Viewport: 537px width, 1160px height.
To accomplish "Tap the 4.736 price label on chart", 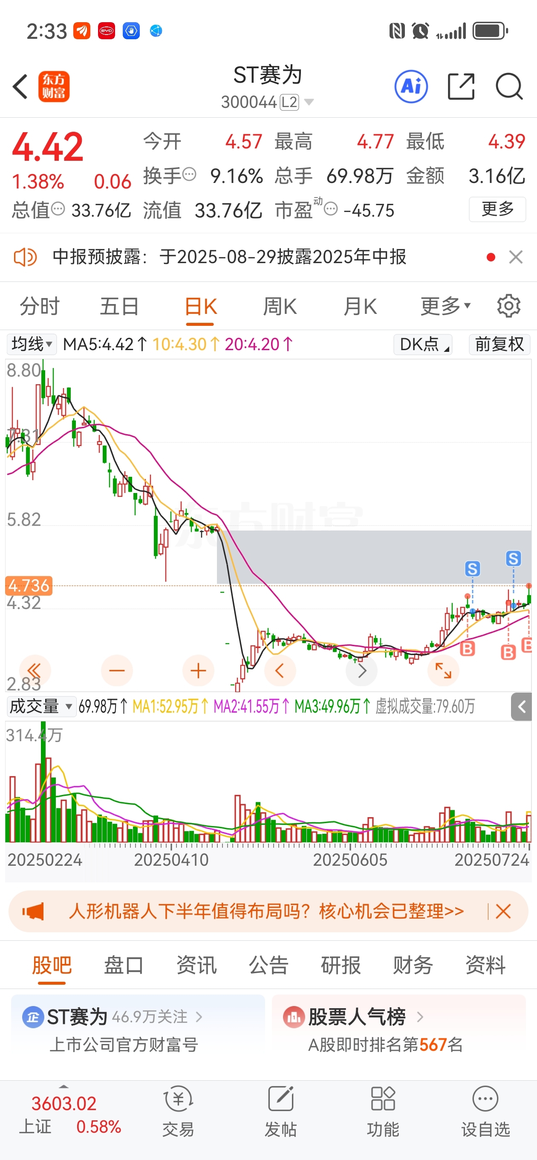I will pyautogui.click(x=29, y=586).
